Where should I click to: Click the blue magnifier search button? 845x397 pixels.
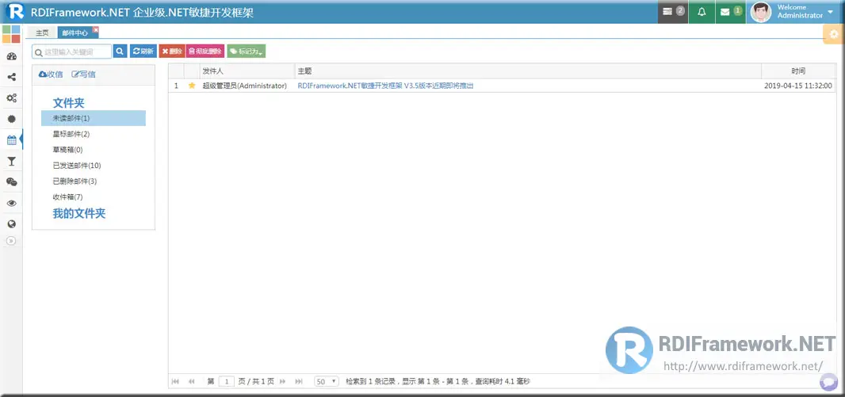120,52
